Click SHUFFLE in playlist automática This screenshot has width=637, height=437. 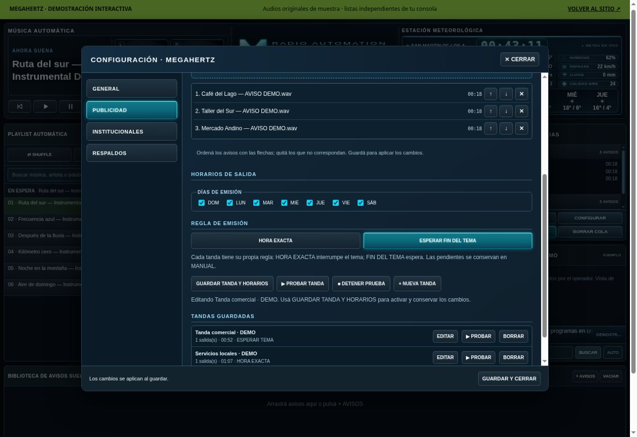pyautogui.click(x=40, y=154)
